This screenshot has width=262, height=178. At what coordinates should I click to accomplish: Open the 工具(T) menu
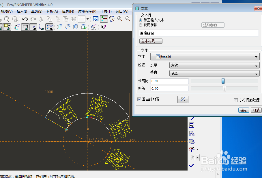(x=106, y=12)
